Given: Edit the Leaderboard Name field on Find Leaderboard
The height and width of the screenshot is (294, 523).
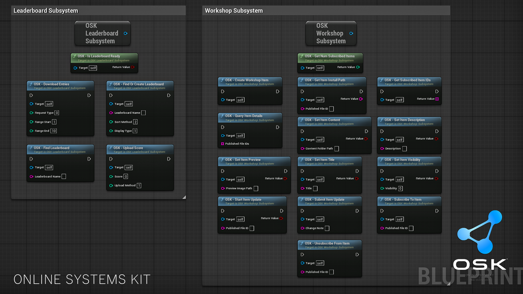Looking at the screenshot, I should [x=64, y=176].
